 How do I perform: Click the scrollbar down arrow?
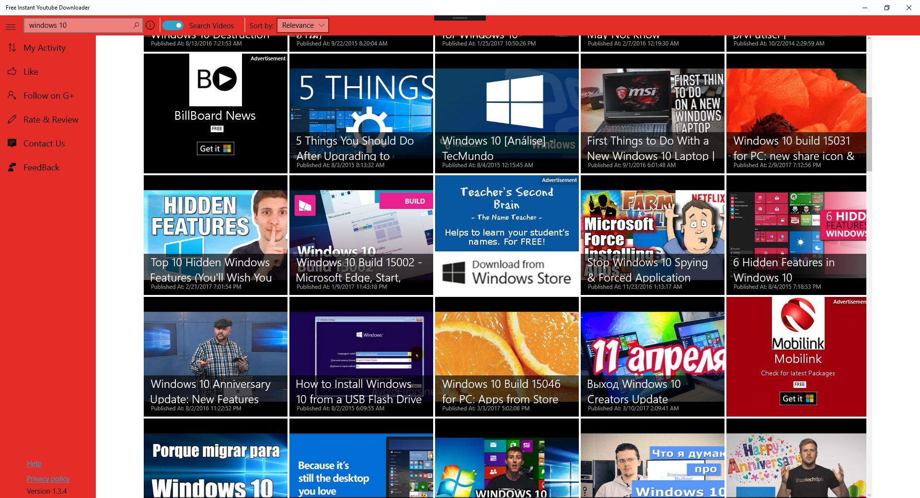pos(869,494)
